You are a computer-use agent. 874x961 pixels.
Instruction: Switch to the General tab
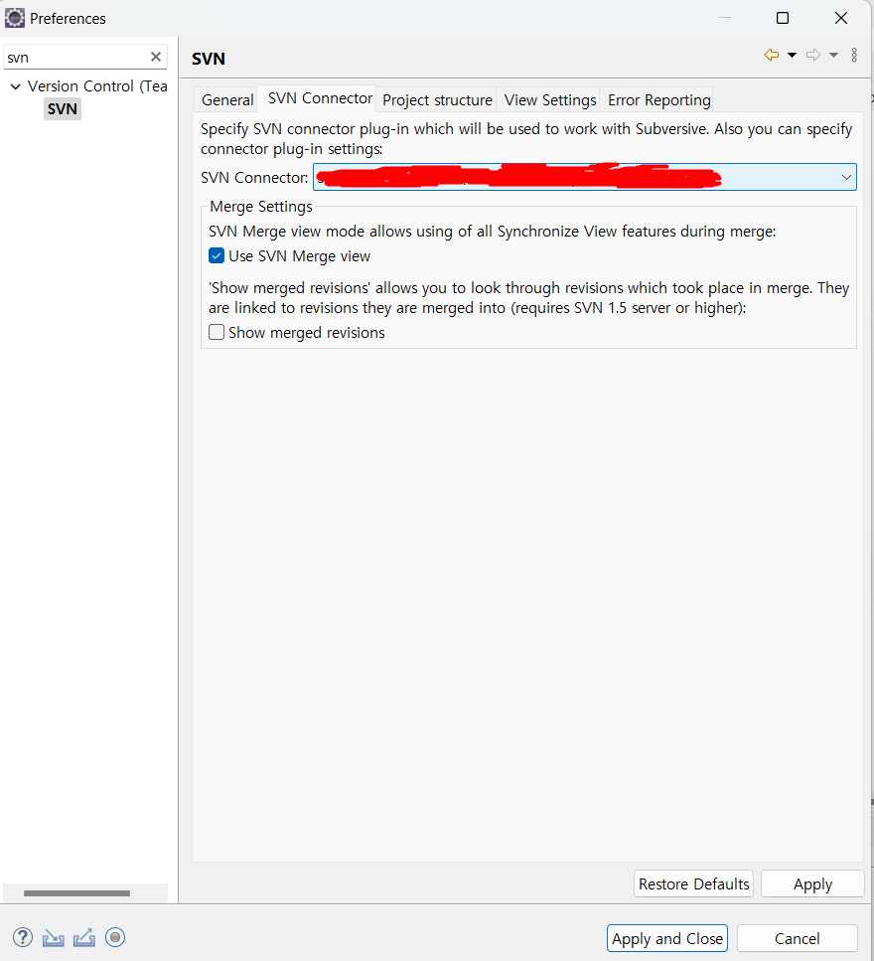227,100
